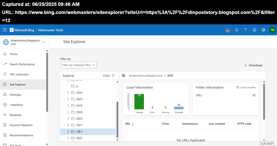This screenshot has height=146, width=277.
Task: Click the Impressions column header
Action: [x=190, y=124]
